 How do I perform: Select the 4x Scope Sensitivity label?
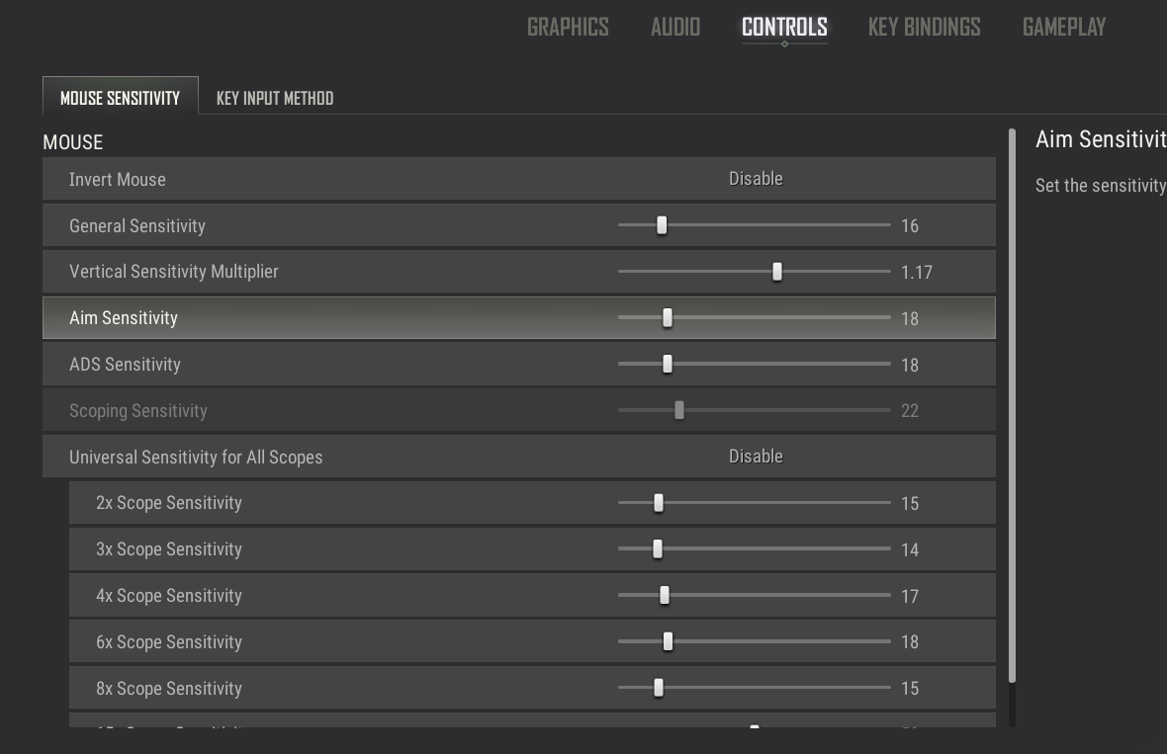click(x=169, y=596)
